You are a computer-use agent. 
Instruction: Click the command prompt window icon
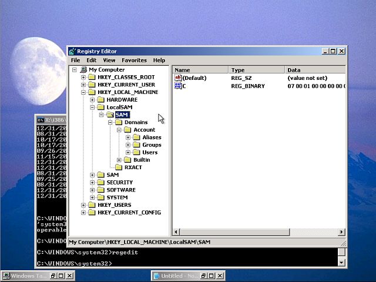tap(41, 120)
